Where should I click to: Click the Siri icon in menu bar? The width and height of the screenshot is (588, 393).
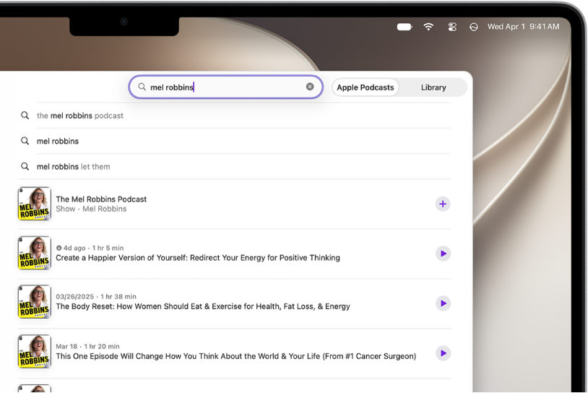474,27
